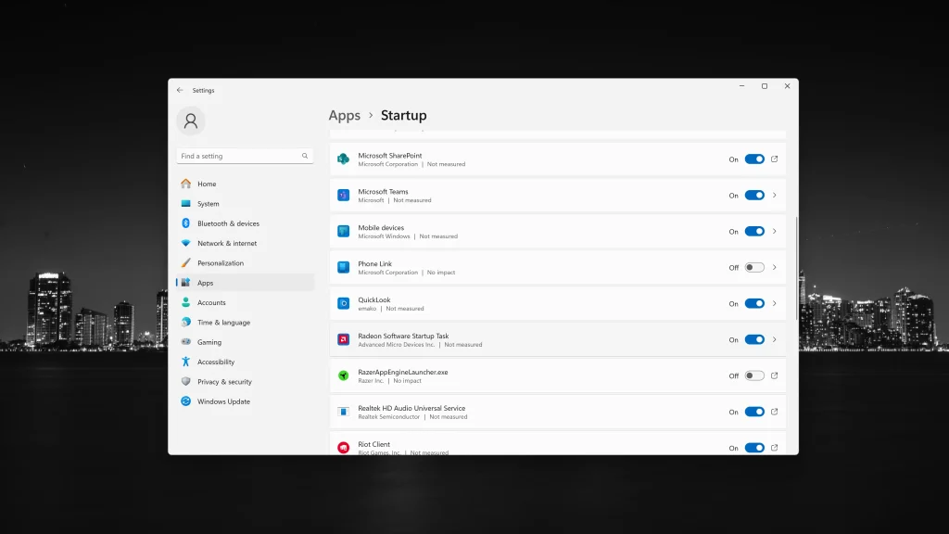Expand Microsoft Teams details chevron
Viewport: 949px width, 534px height.
pyautogui.click(x=774, y=195)
